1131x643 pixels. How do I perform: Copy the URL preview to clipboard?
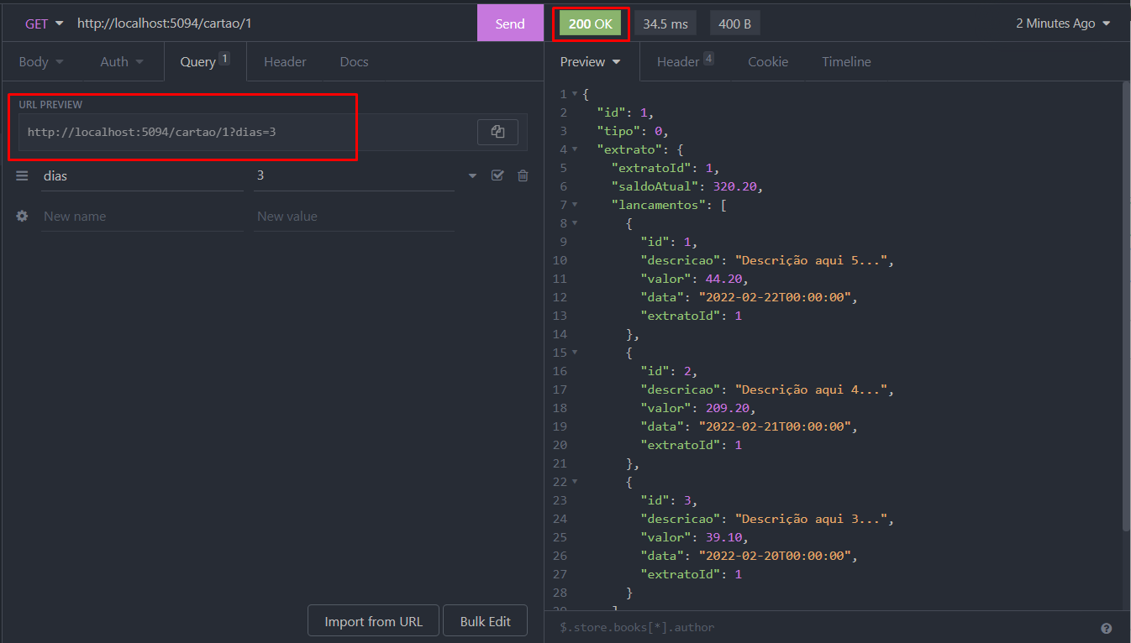pos(497,132)
